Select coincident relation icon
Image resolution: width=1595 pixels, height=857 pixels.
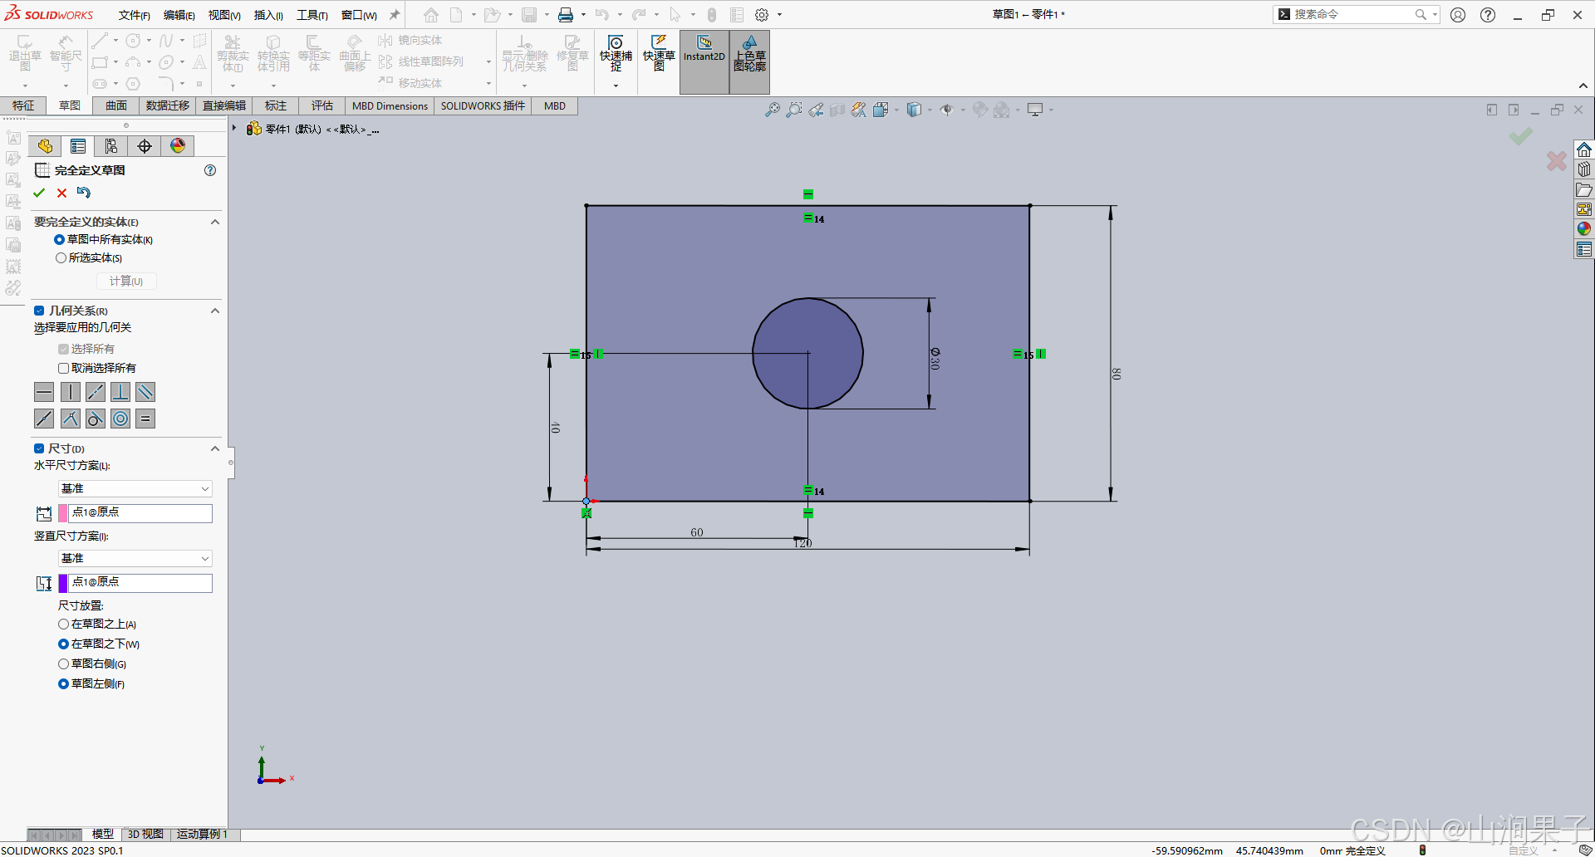70,419
